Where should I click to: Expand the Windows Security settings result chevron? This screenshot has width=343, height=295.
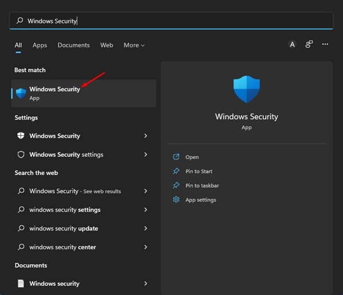click(146, 155)
